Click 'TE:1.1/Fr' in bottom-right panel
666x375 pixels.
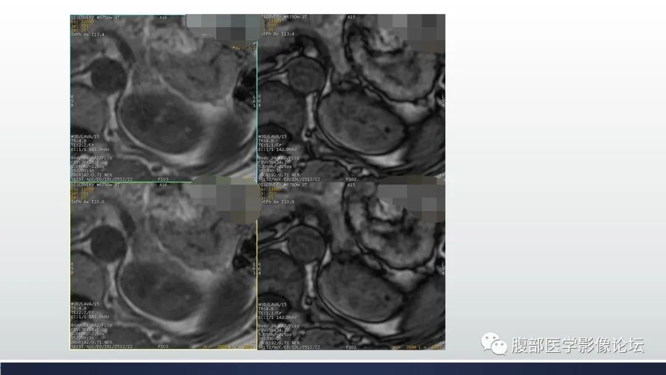[270, 313]
